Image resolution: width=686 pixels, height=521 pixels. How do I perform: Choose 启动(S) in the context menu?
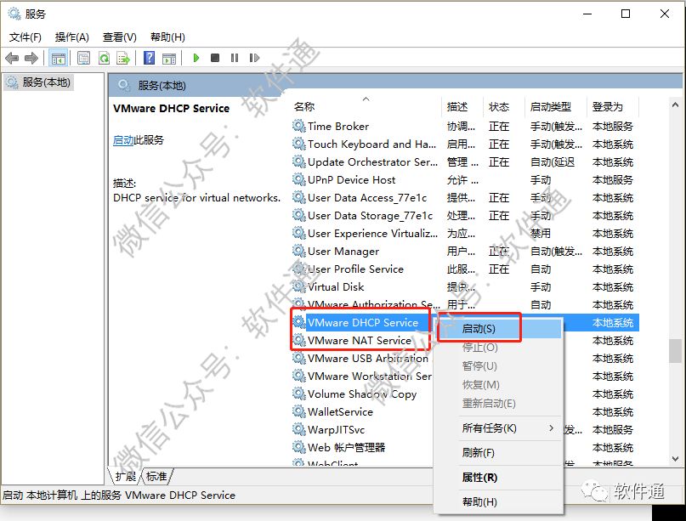[500, 329]
